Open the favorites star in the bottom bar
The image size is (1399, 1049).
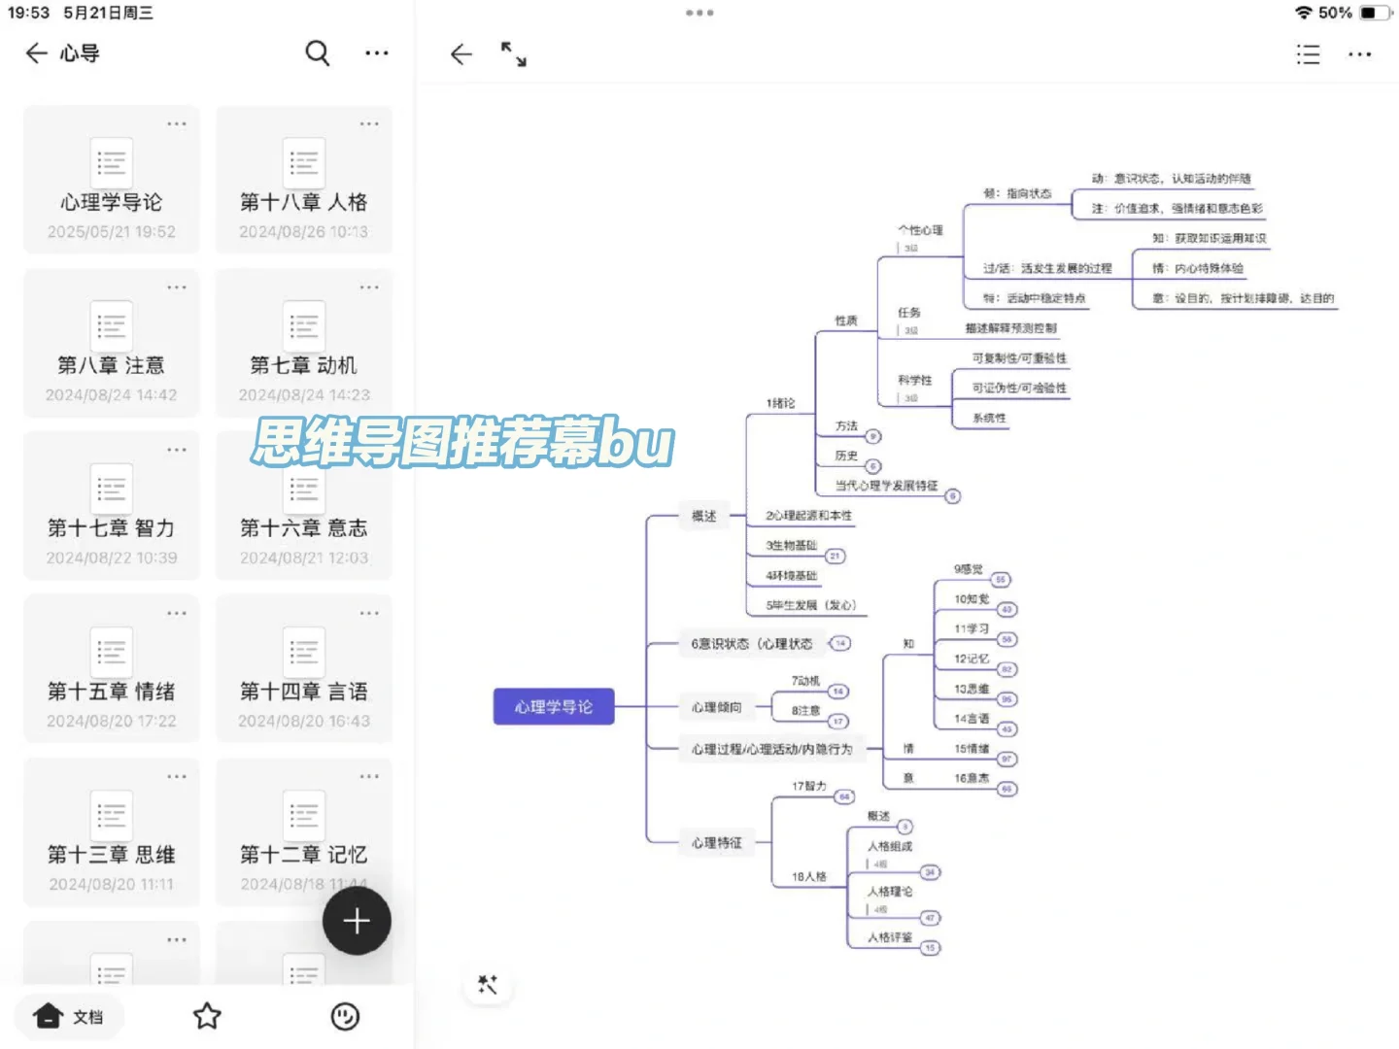pos(207,1016)
